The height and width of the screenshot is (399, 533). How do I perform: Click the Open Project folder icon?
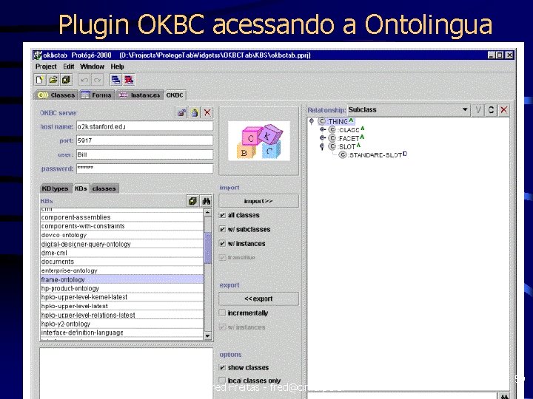53,80
